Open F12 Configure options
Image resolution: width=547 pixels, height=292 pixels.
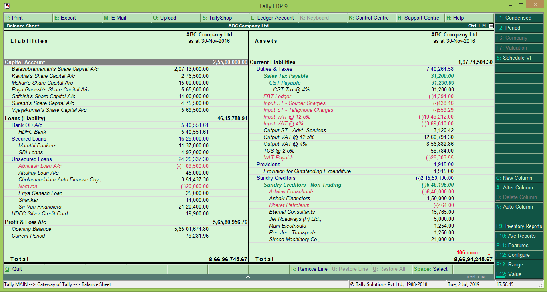(x=519, y=255)
